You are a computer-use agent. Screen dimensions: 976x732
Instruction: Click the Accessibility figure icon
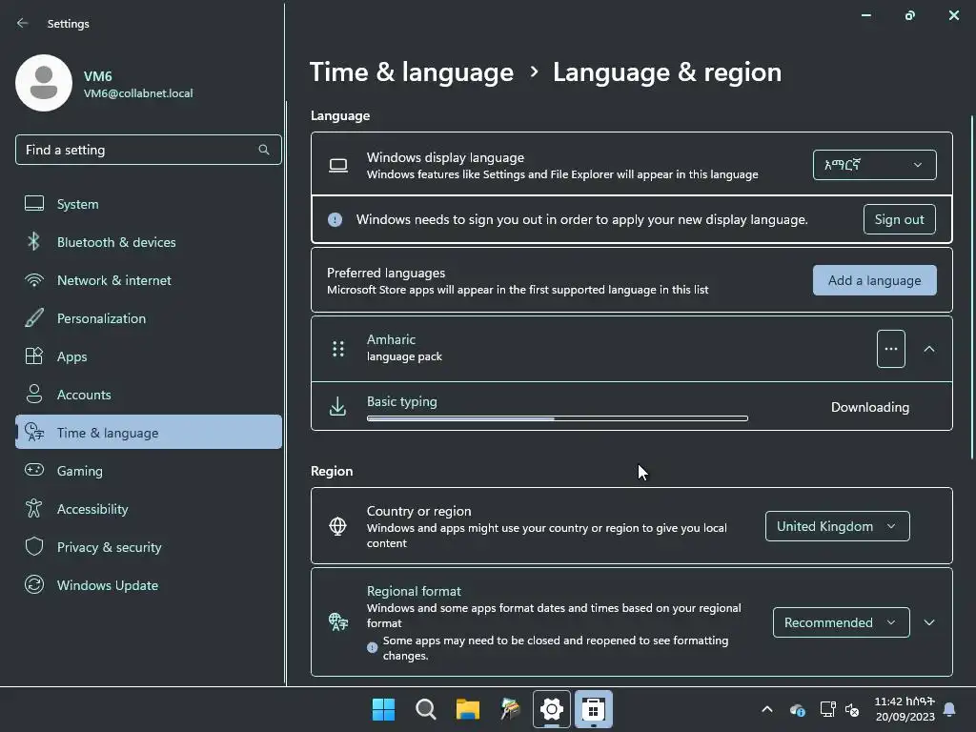point(34,509)
